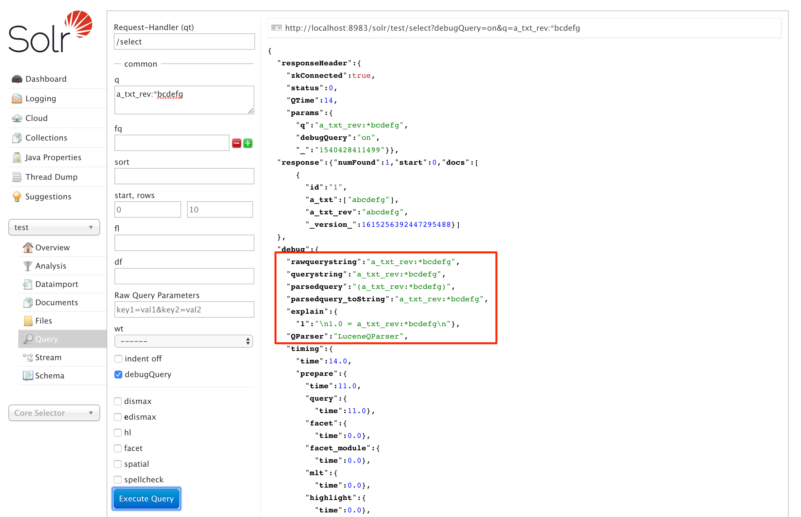Click the Logging inbox icon
This screenshot has height=517, width=801.
point(17,99)
